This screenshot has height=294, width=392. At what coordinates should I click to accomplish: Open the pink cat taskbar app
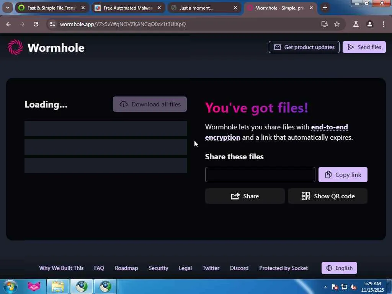tap(34, 286)
